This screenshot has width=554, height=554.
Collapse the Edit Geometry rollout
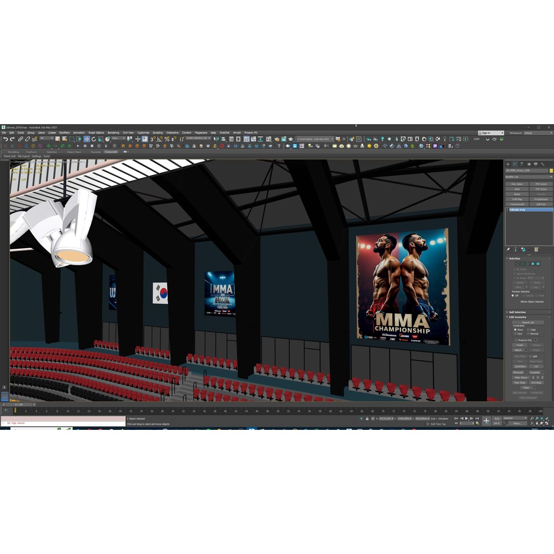click(x=517, y=318)
